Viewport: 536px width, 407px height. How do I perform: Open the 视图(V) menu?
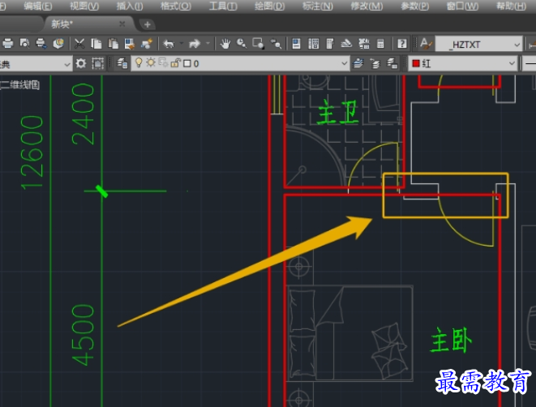point(84,6)
